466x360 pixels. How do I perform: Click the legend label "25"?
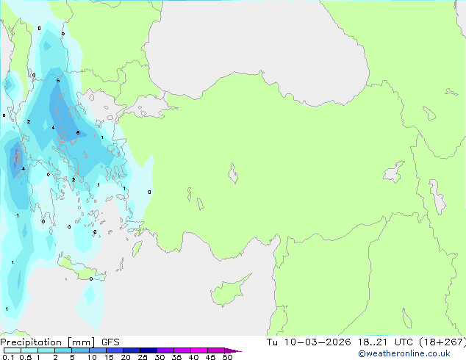click(143, 357)
